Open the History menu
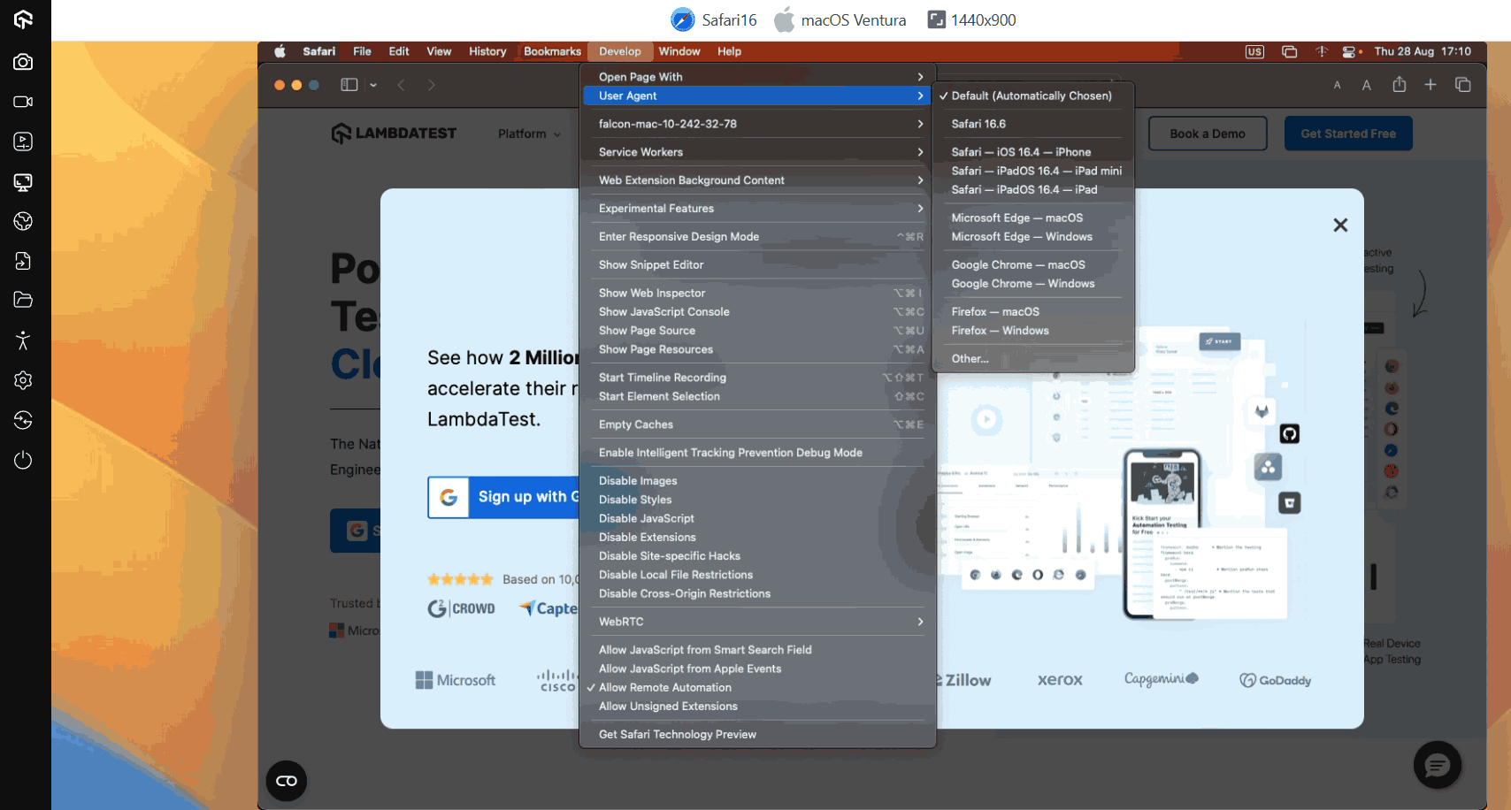Viewport: 1511px width, 810px height. (487, 51)
